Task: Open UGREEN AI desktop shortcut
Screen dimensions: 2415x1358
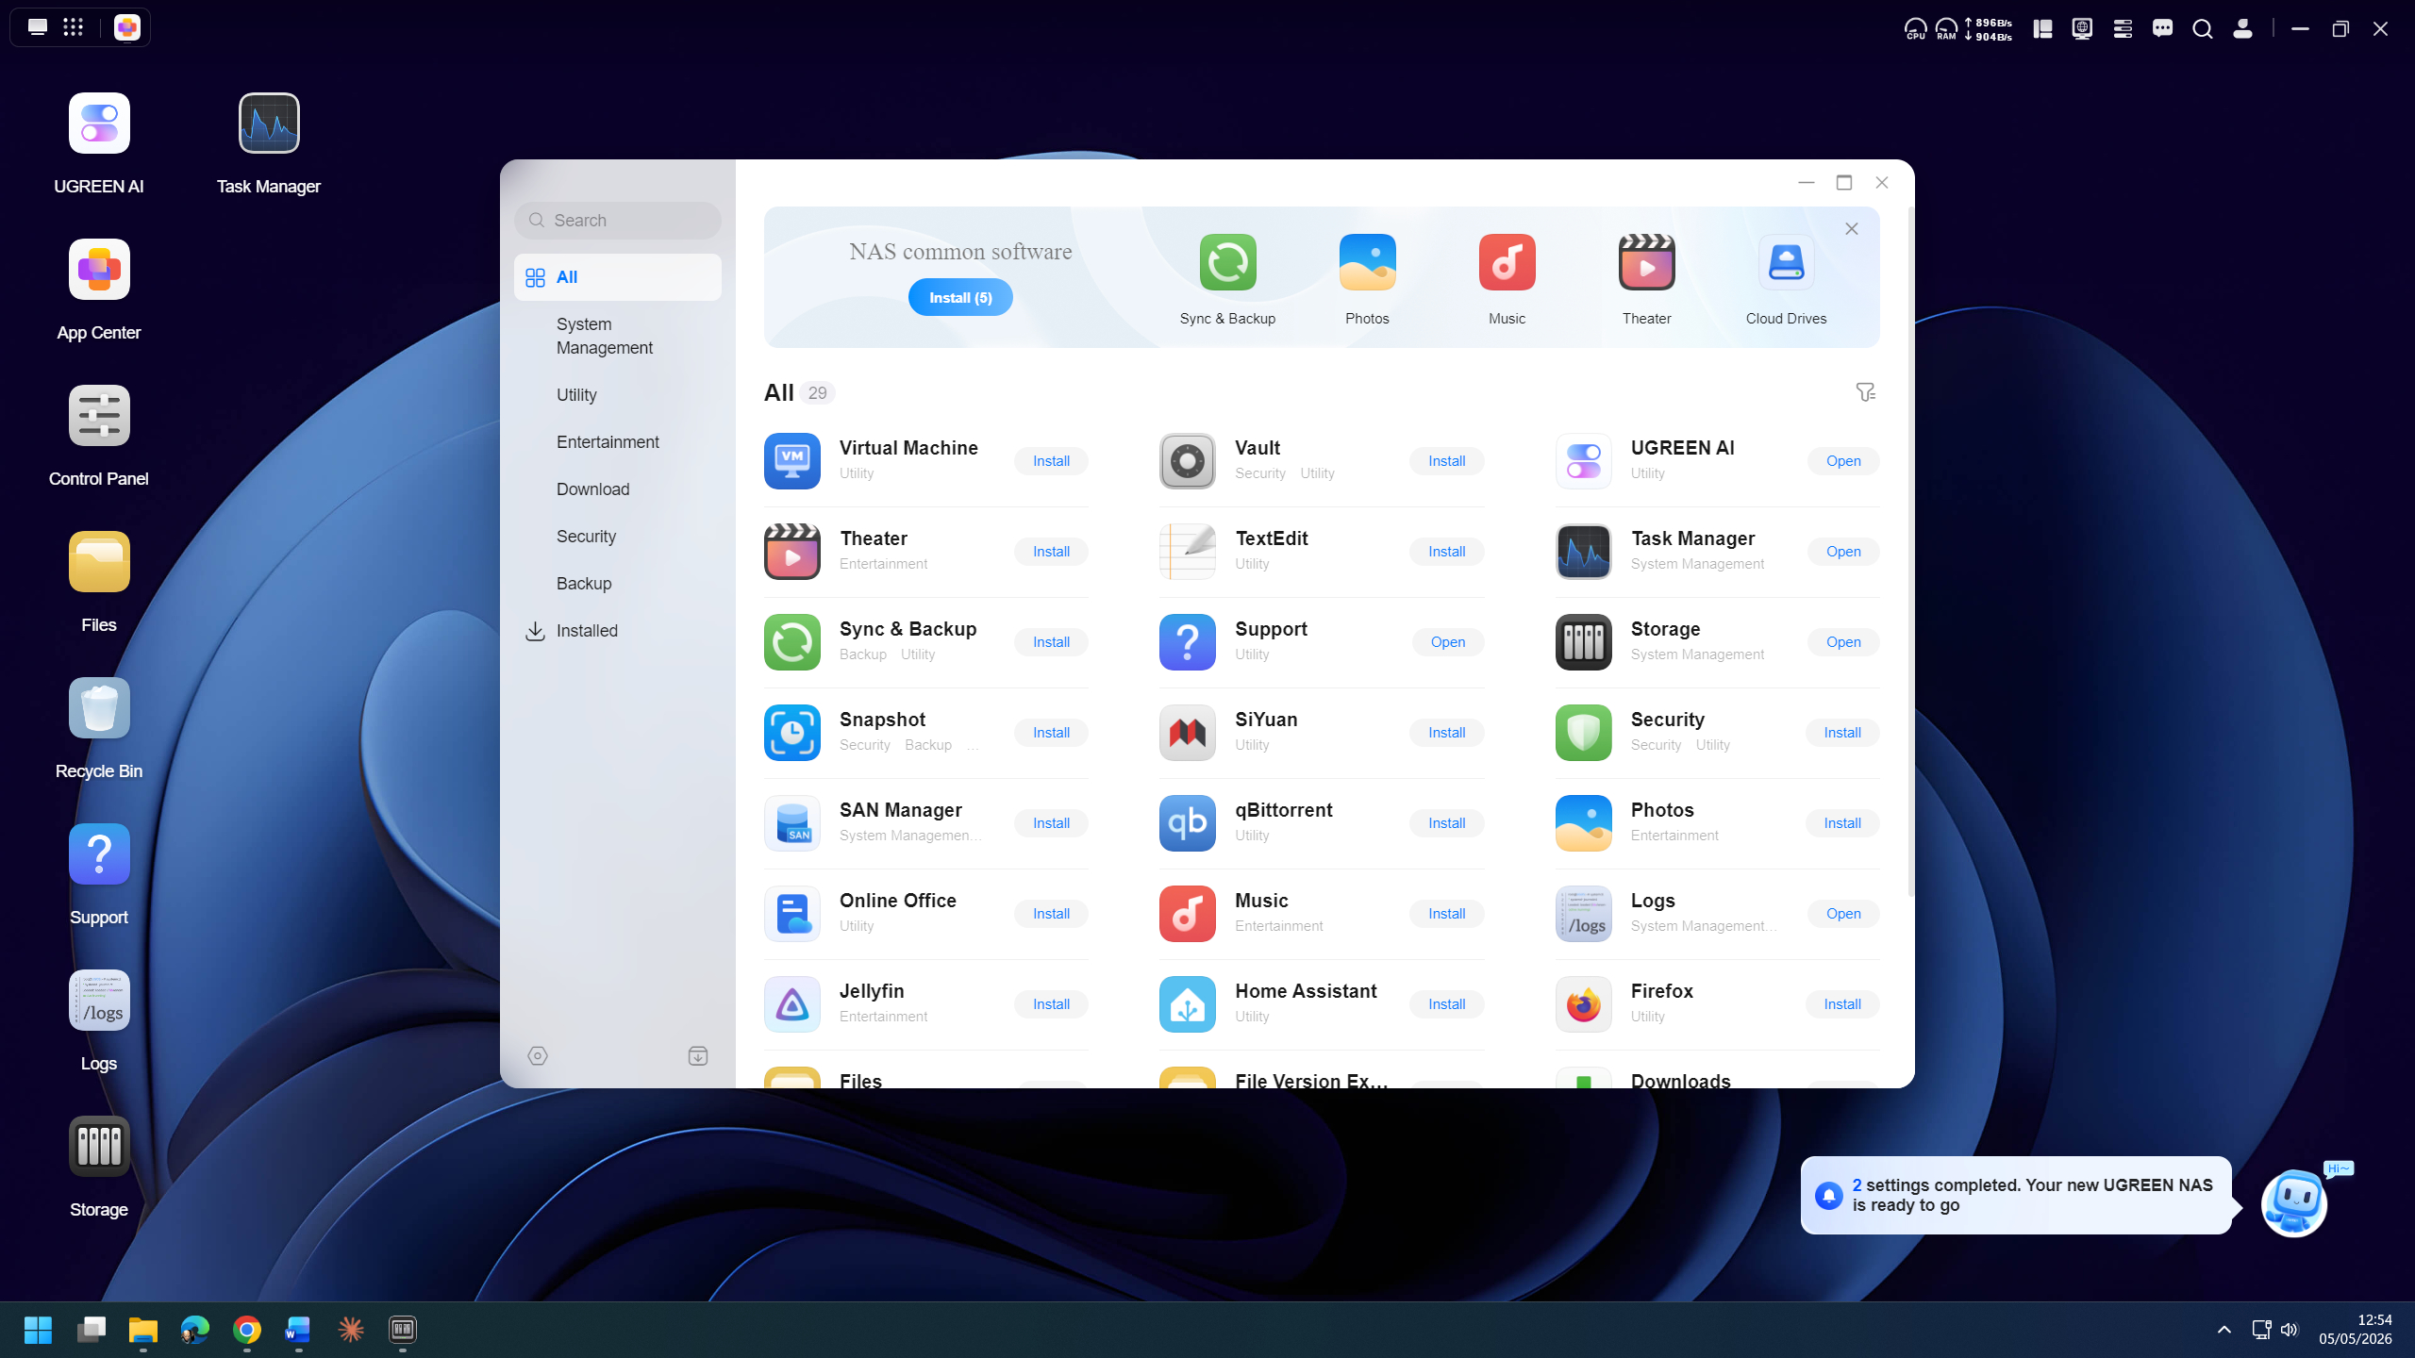Action: (99, 124)
